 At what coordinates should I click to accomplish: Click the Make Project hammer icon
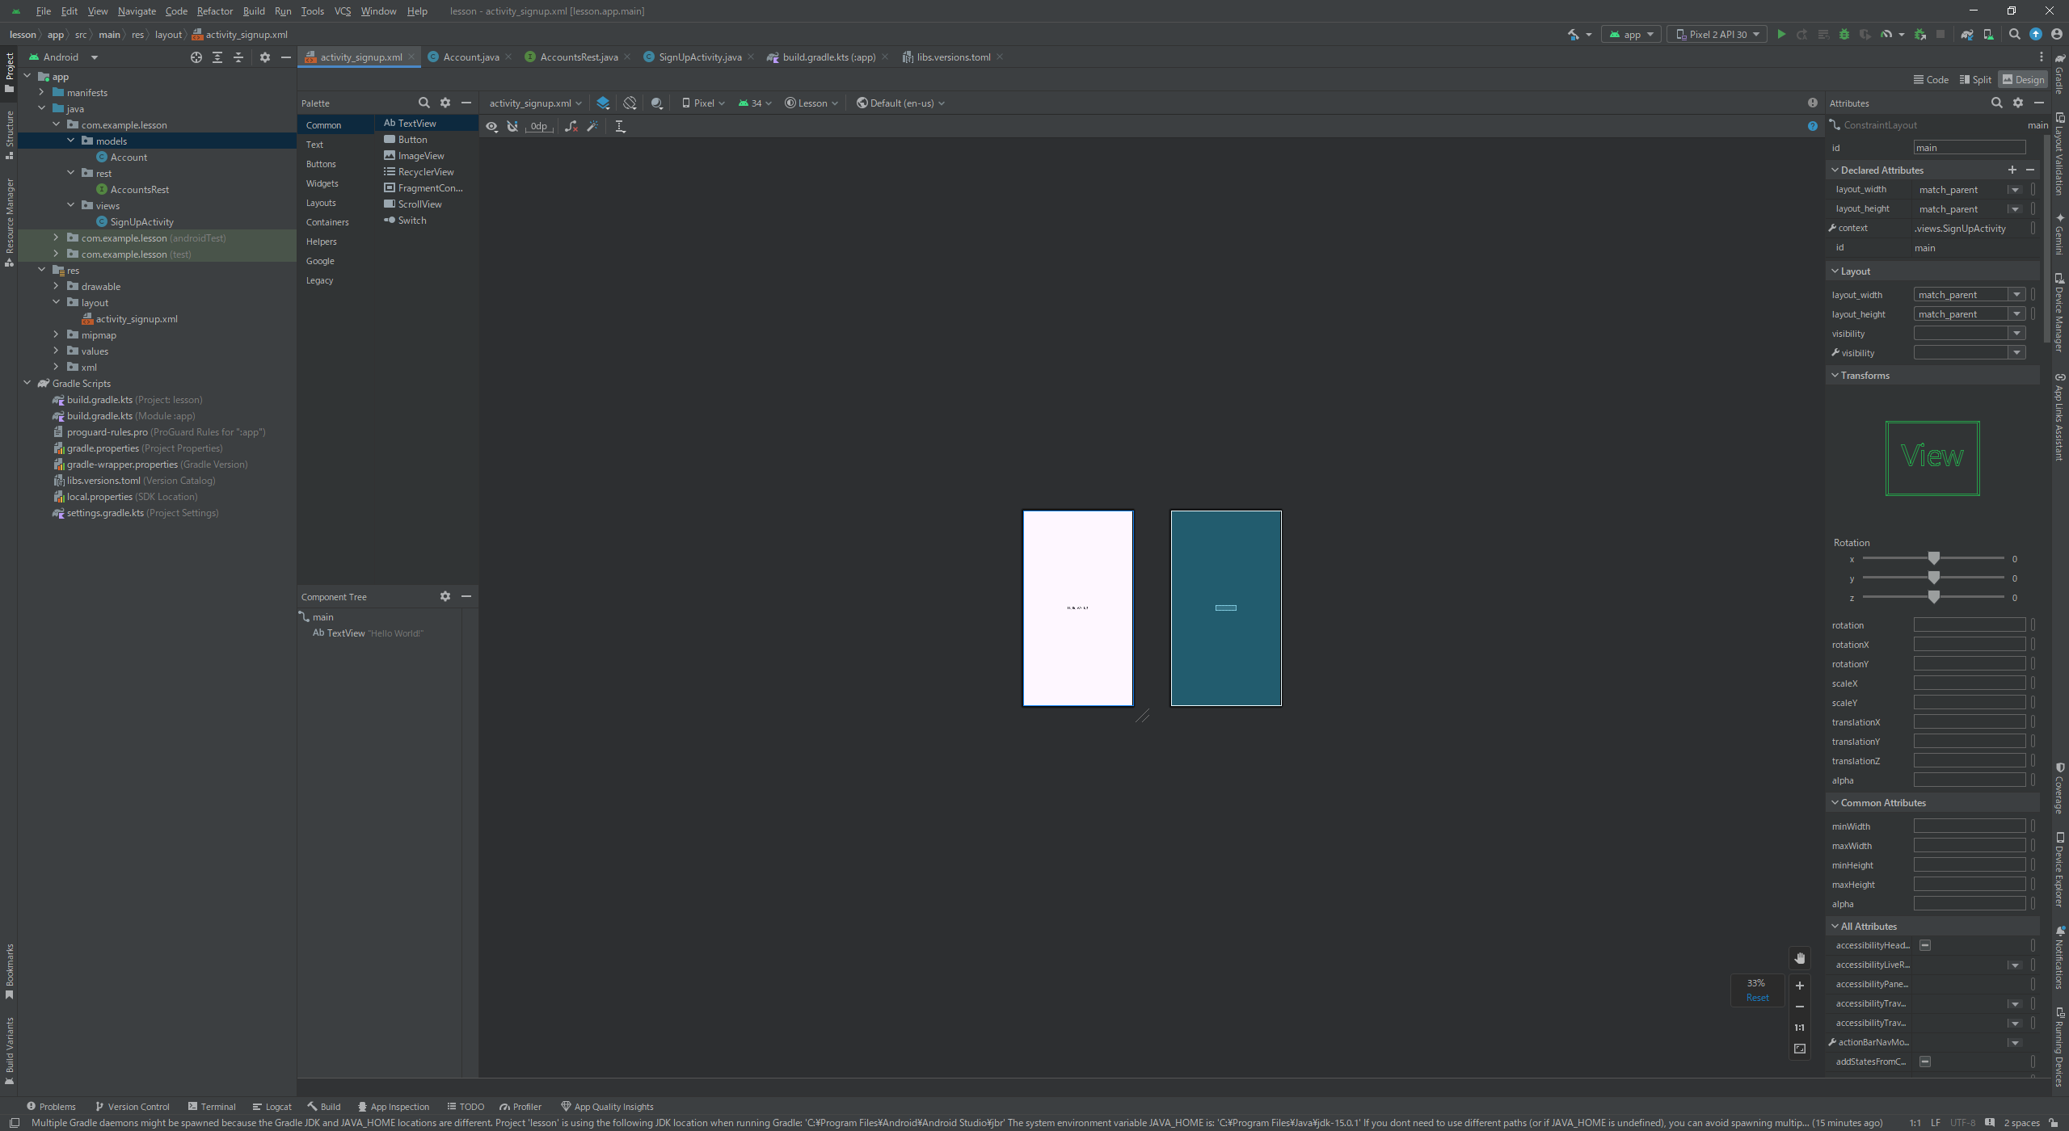1574,35
